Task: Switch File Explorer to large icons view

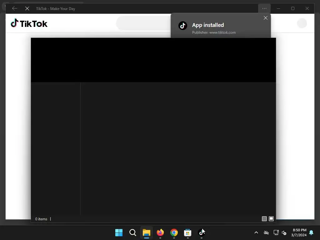Action: 271,219
